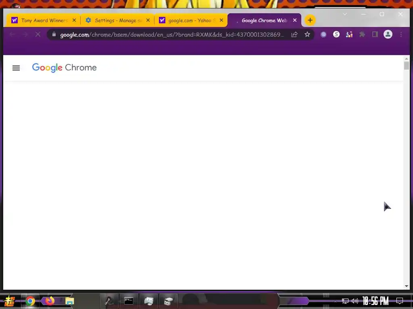Open the Extensions puzzle piece menu

click(362, 35)
